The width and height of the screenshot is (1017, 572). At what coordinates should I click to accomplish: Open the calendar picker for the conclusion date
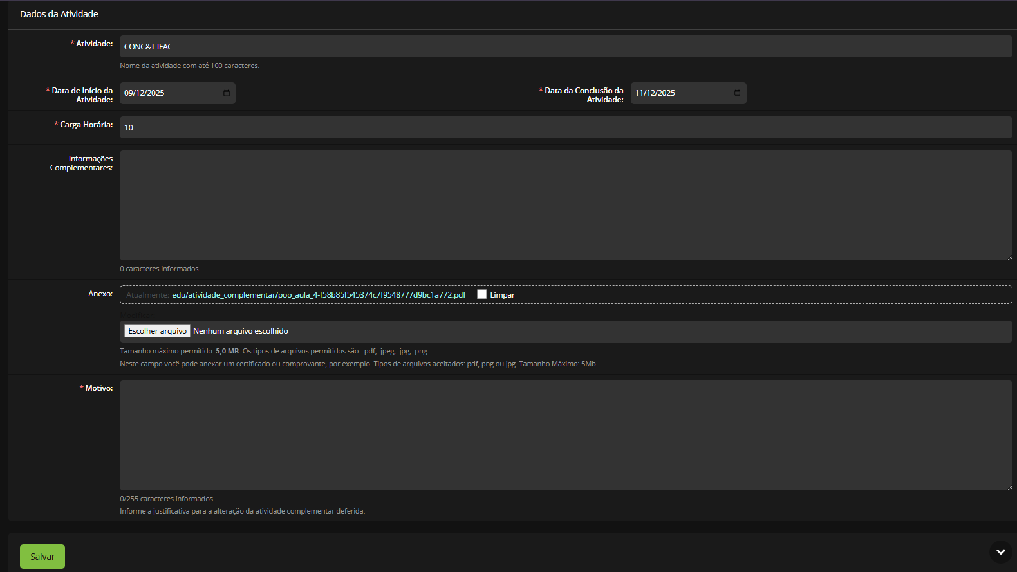(x=737, y=93)
